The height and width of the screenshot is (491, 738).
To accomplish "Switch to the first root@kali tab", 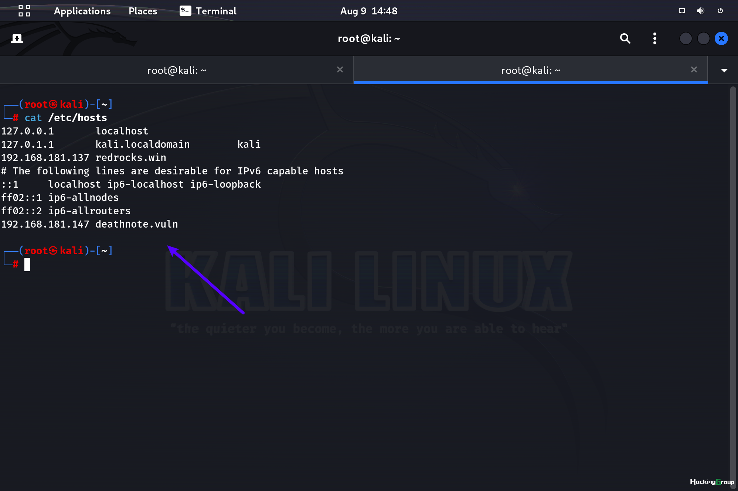I will (177, 70).
